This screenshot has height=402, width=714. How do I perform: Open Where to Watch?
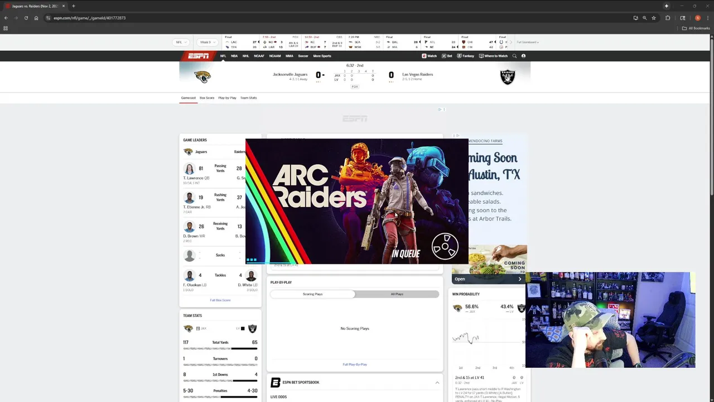tap(494, 56)
